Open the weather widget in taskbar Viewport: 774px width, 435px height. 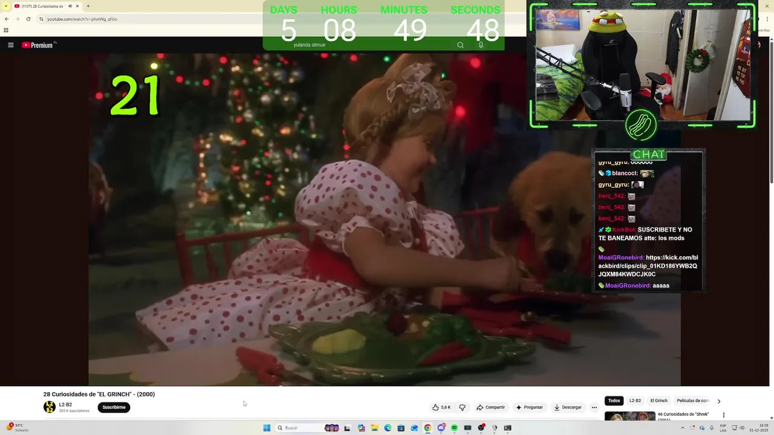click(18, 427)
